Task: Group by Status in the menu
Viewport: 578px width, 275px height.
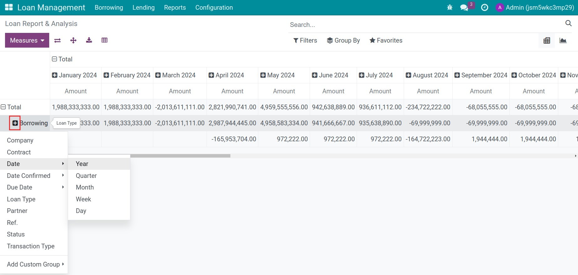Action: click(x=34, y=234)
